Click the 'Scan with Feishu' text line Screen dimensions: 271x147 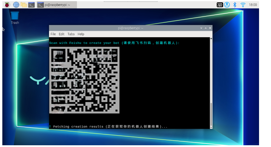tap(114, 43)
